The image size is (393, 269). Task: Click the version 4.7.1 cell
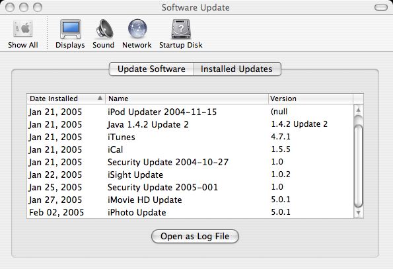click(x=281, y=137)
